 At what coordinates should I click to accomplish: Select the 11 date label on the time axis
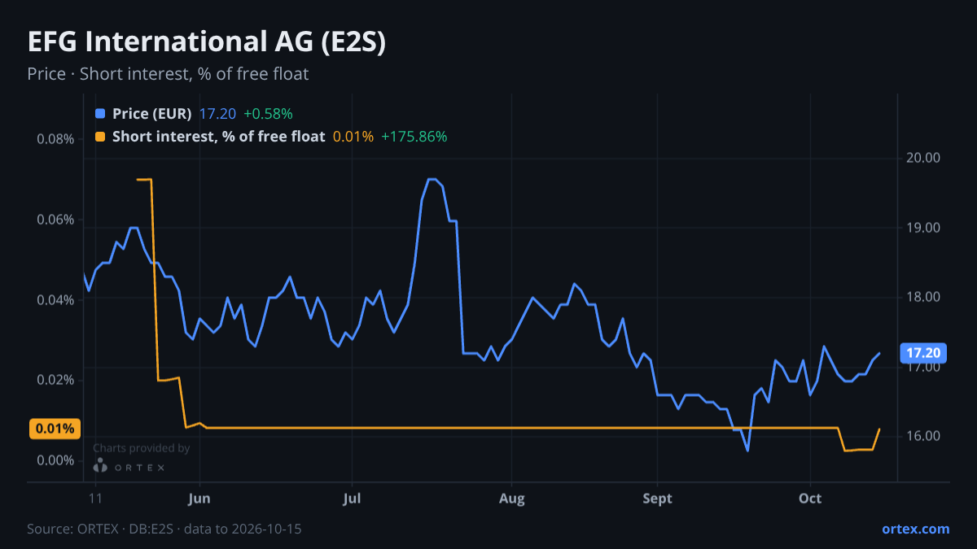coord(95,499)
